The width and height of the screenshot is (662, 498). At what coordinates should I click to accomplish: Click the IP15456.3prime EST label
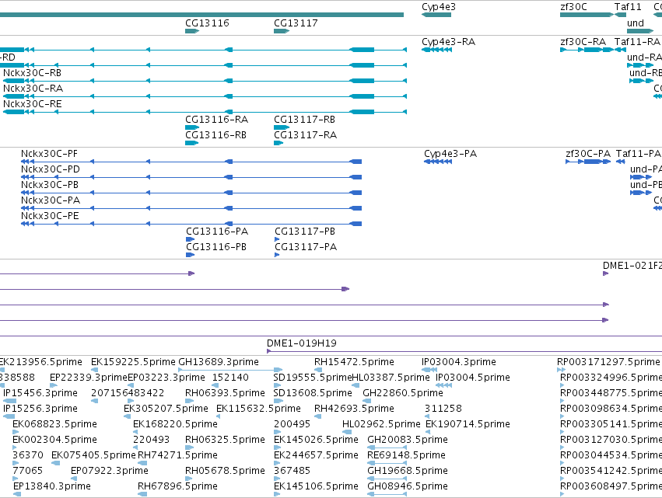(40, 393)
